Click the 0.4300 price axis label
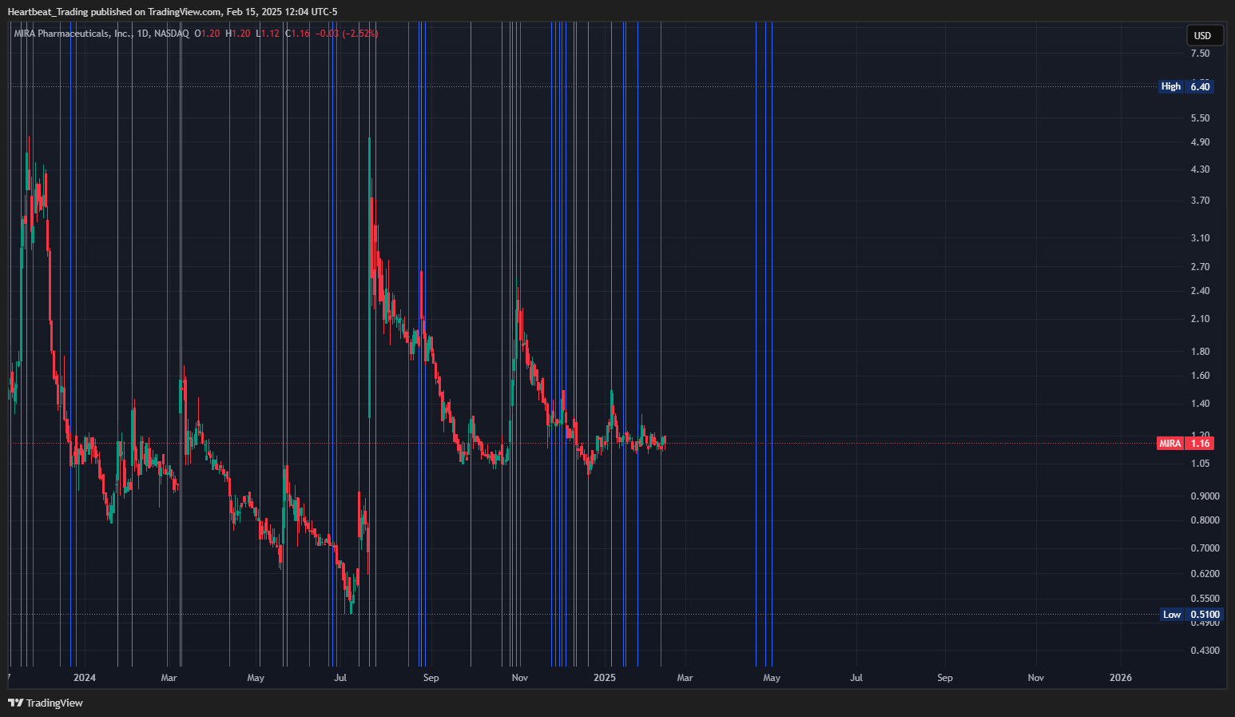 [x=1205, y=651]
